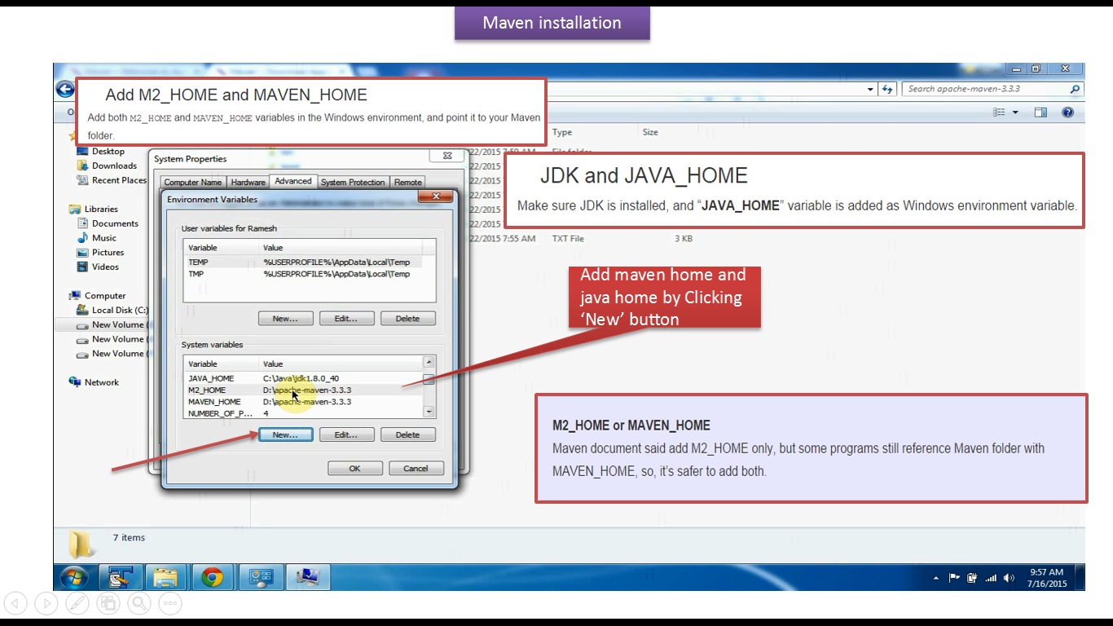Screen dimensions: 1113x626
Task: Select Videos library in the sidebar
Action: [x=99, y=267]
